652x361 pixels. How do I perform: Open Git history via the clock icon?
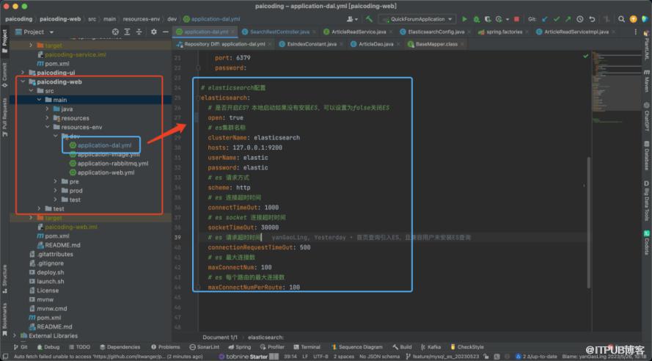[x=580, y=19]
